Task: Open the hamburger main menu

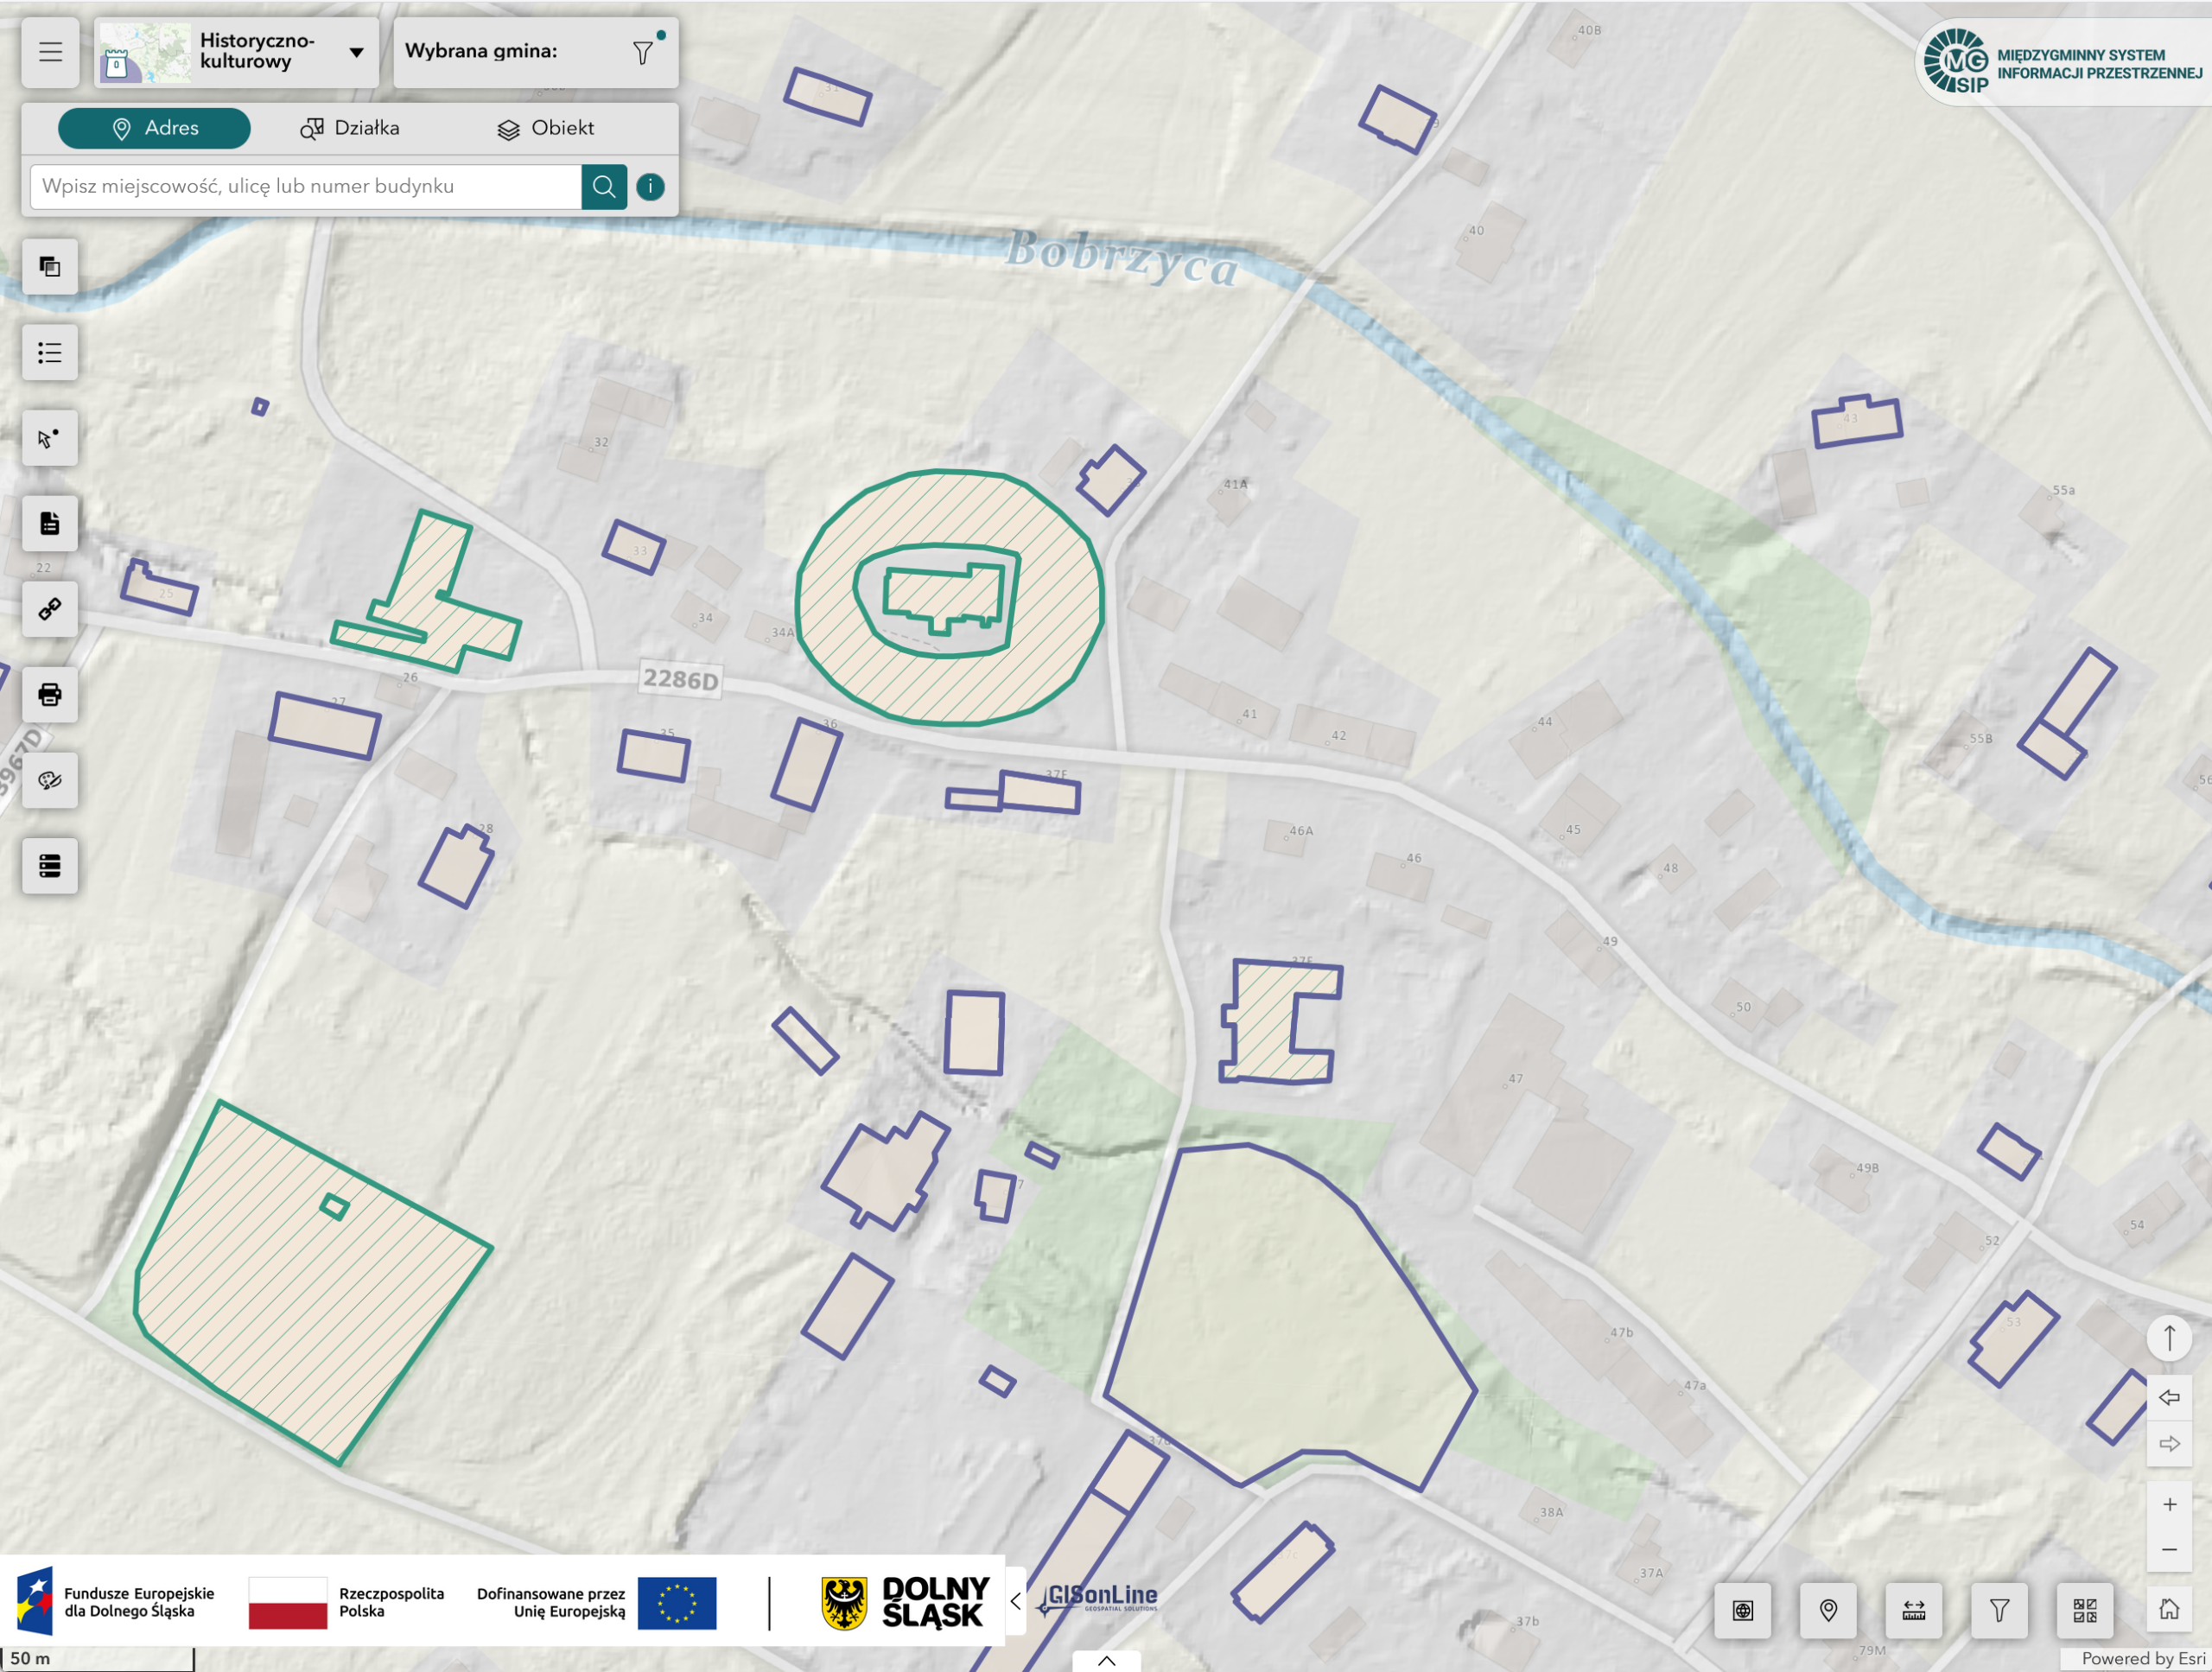Action: [x=50, y=52]
